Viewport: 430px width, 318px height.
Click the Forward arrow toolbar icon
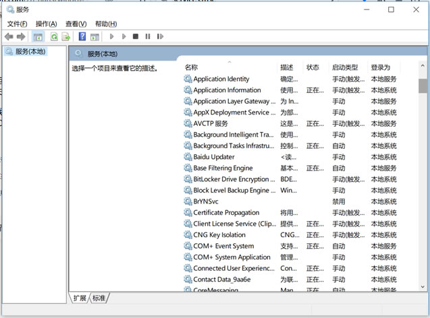pyautogui.click(x=21, y=36)
